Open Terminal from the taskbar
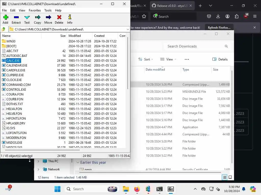 [159, 189]
